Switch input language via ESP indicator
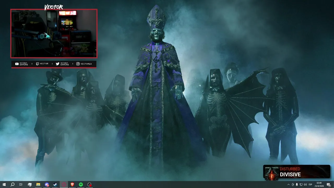Screen dimensions: 334x188 311,185
